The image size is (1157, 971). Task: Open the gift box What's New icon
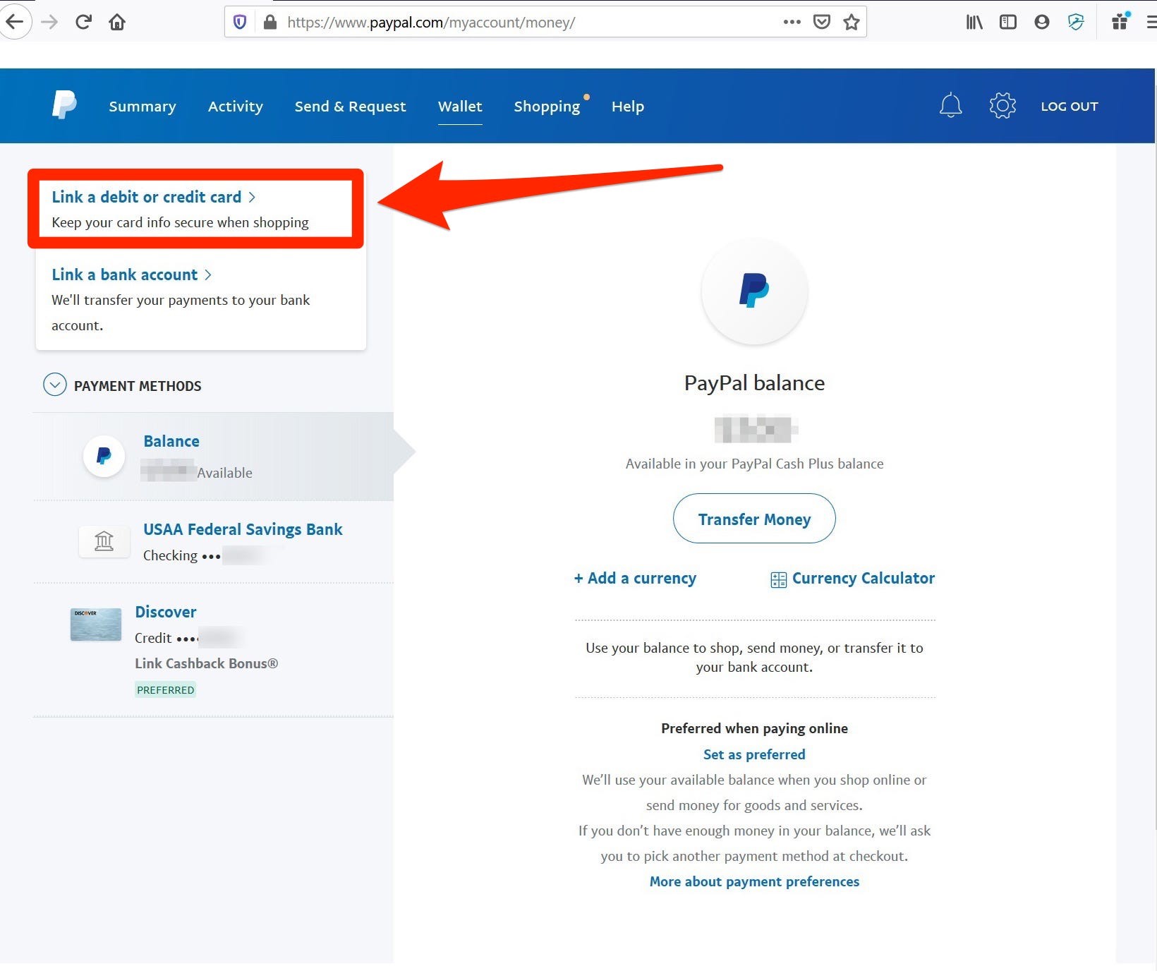click(x=1120, y=21)
